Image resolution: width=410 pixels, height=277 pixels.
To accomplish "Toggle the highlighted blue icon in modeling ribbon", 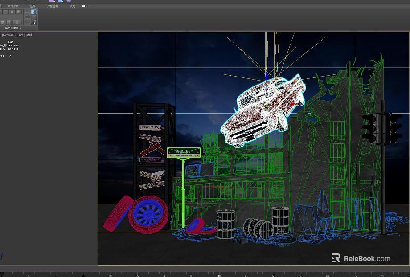I will 34,12.
